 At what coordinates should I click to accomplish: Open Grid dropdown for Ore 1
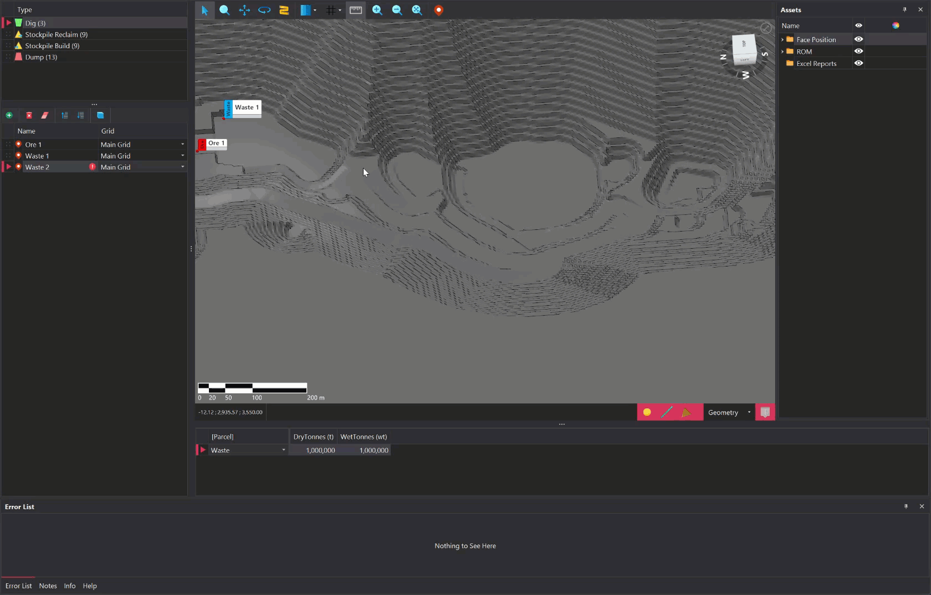point(182,145)
